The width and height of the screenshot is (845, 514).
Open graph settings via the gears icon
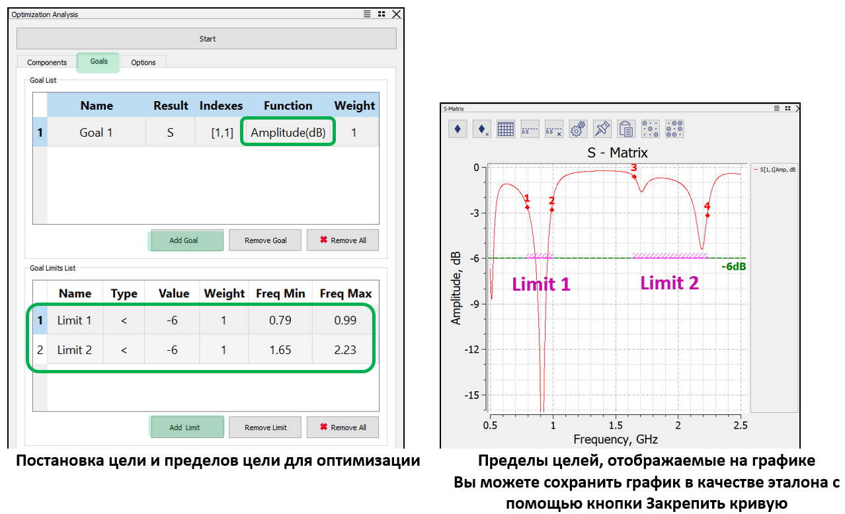(578, 129)
